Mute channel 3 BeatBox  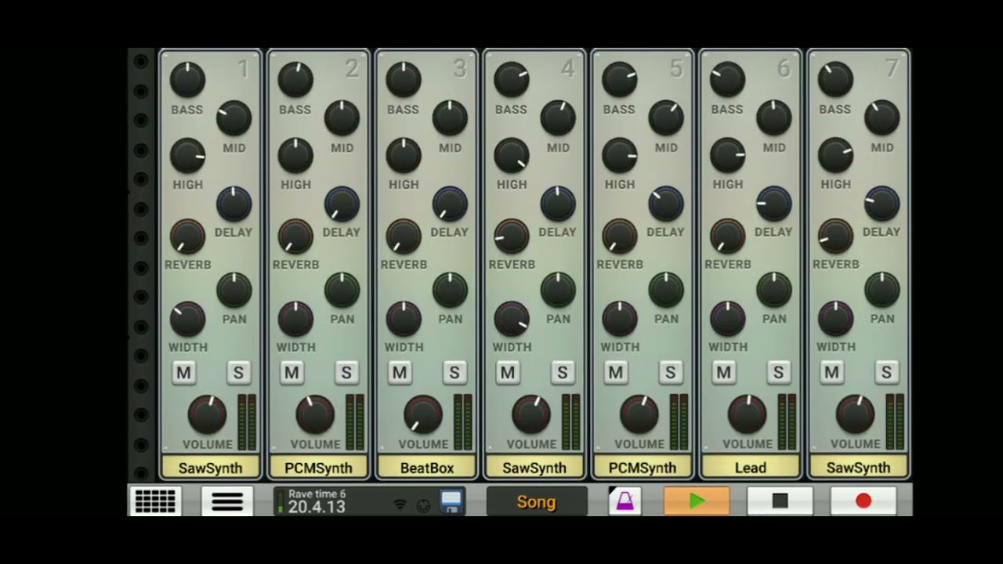click(x=400, y=373)
